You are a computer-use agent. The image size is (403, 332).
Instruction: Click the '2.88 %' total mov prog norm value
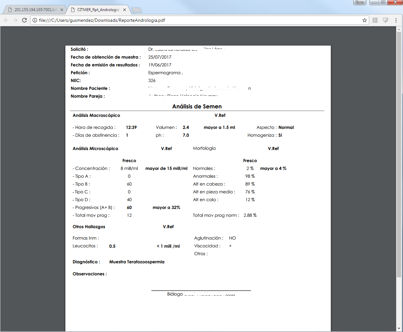(250, 215)
